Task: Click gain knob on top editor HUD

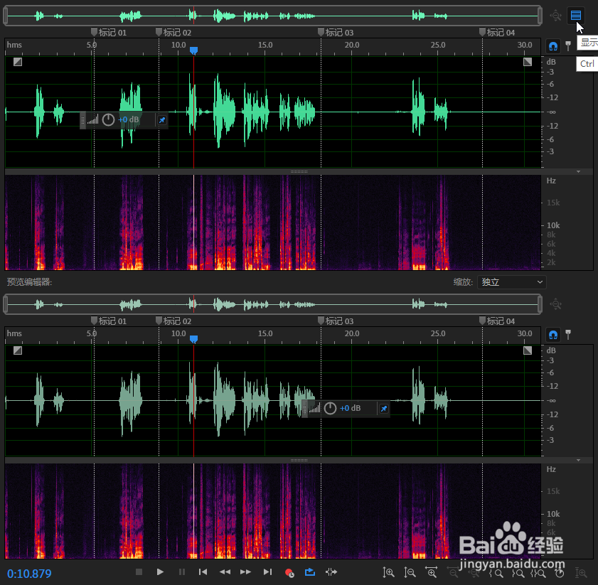Action: [x=108, y=119]
